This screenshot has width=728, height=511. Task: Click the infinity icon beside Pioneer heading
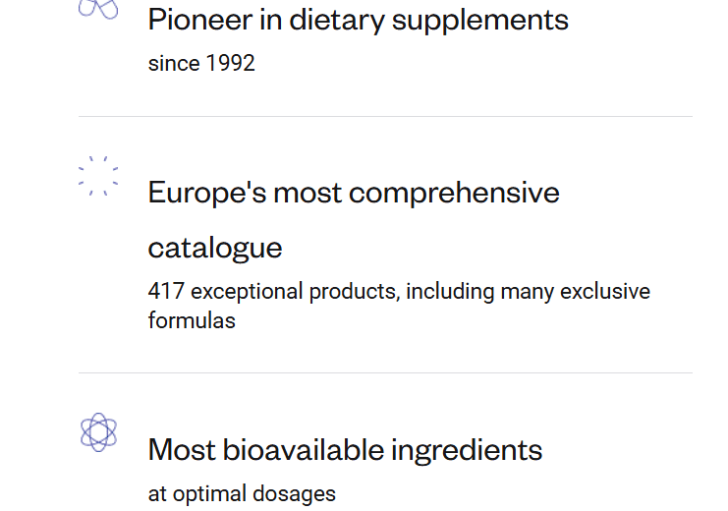click(98, 9)
